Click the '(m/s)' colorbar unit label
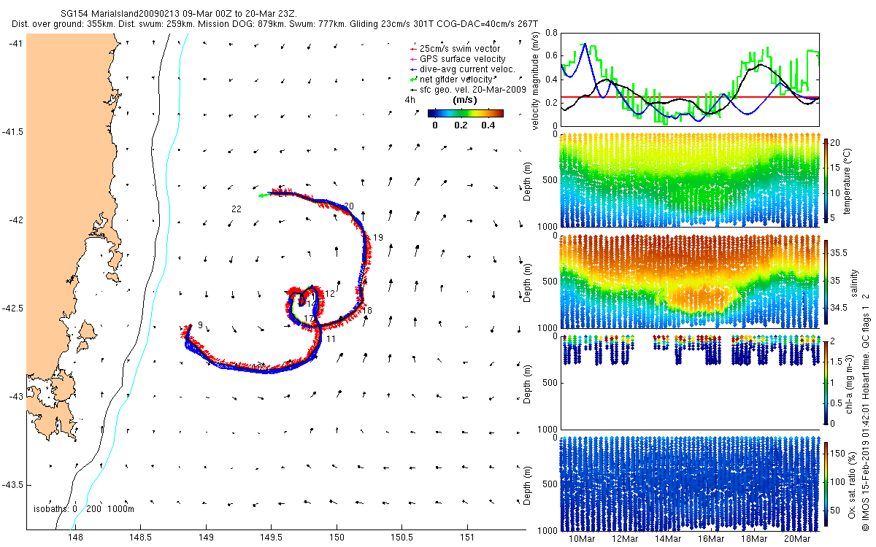Image resolution: width=876 pixels, height=547 pixels. coord(465,99)
